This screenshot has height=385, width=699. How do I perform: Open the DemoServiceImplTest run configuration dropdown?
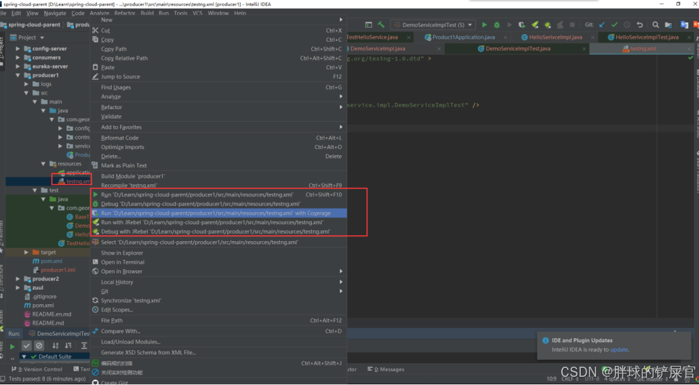click(x=433, y=25)
